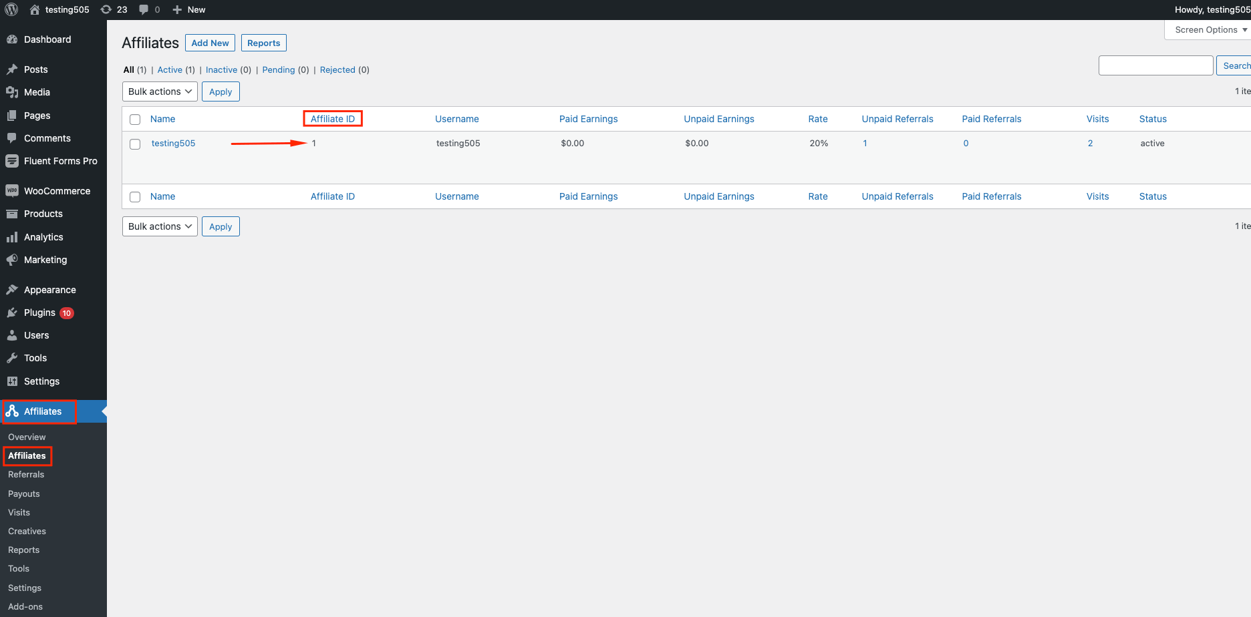Screen dimensions: 1251x617
Task: Go to the Payouts submenu item
Action: point(24,494)
